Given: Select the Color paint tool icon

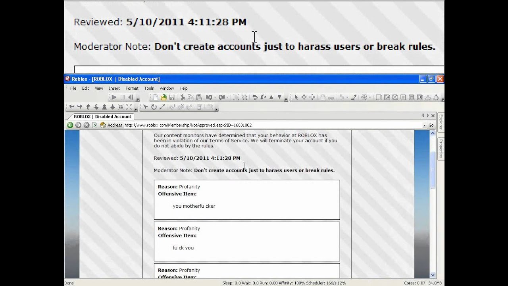Looking at the screenshot, I should (342, 97).
